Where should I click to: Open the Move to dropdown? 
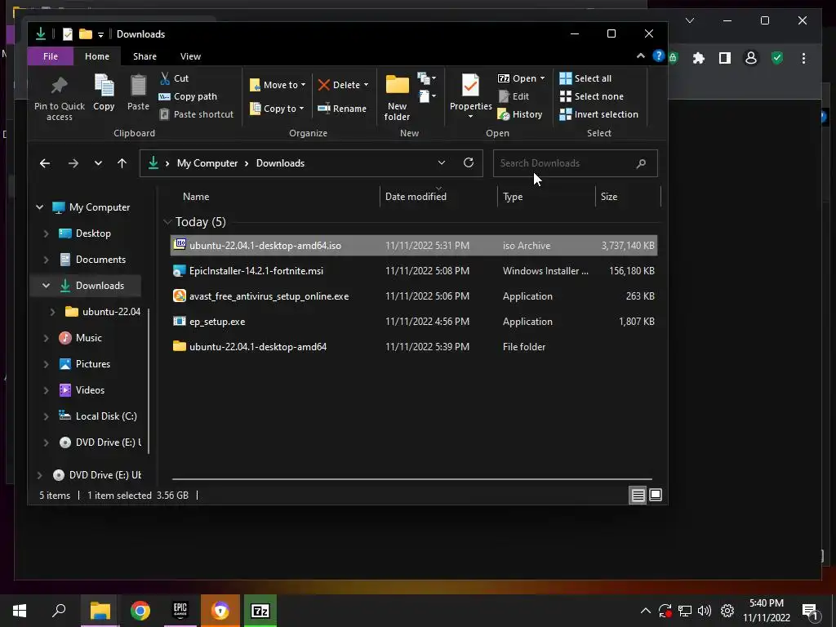[x=278, y=85]
